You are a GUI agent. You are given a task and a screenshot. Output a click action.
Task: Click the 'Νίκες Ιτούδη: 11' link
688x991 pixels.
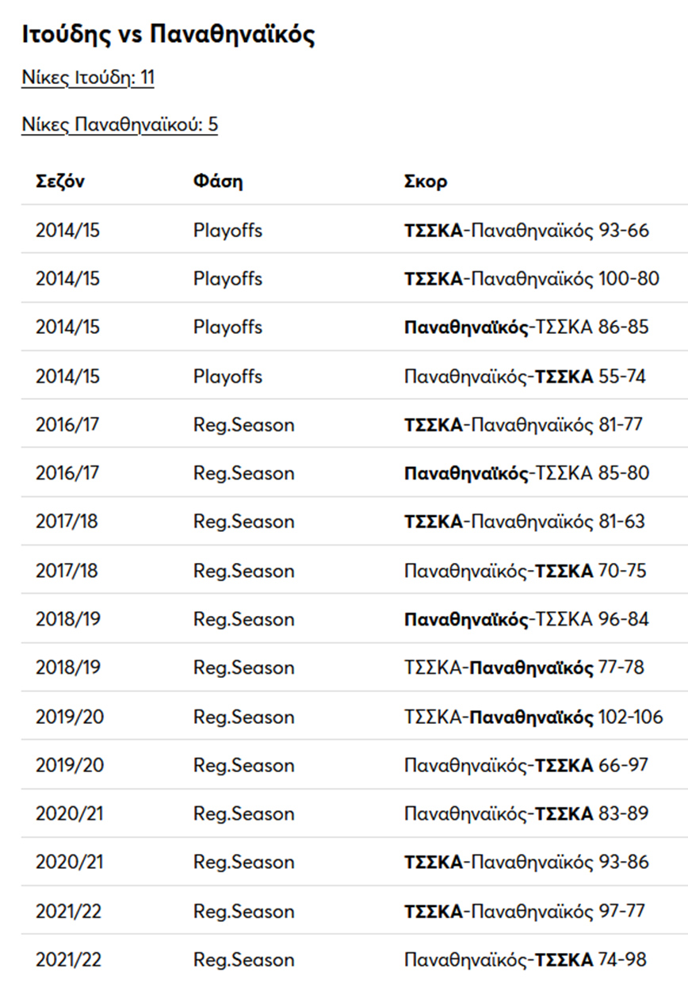pyautogui.click(x=87, y=78)
